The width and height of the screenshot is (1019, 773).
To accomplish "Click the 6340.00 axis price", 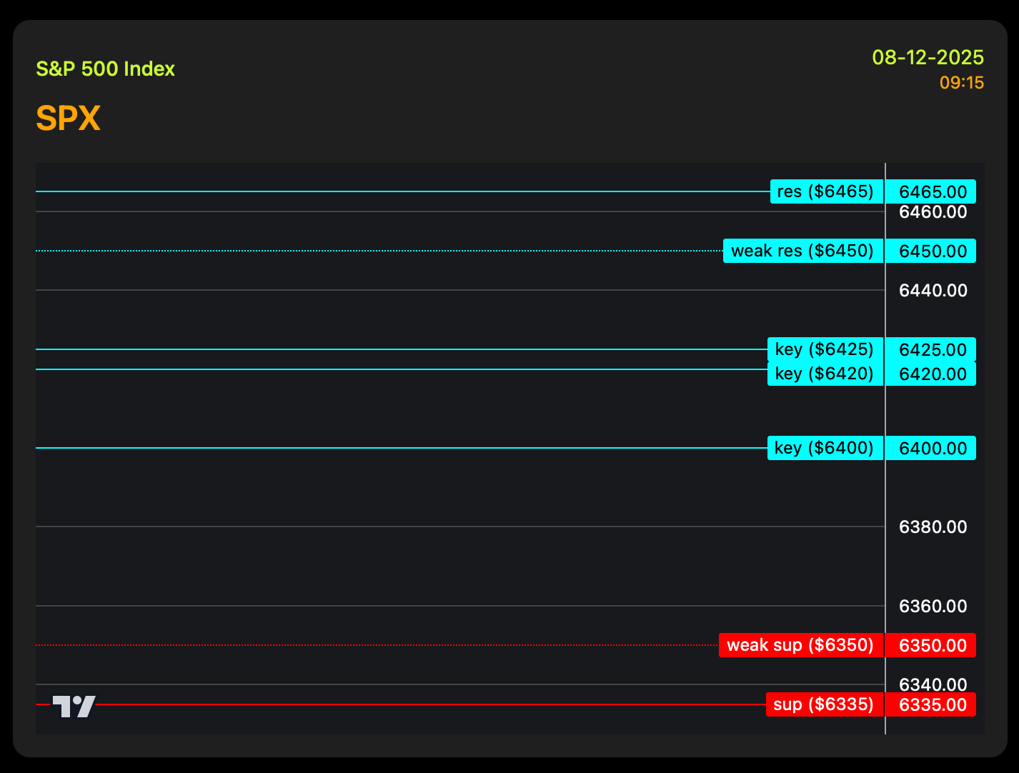I will coord(933,684).
